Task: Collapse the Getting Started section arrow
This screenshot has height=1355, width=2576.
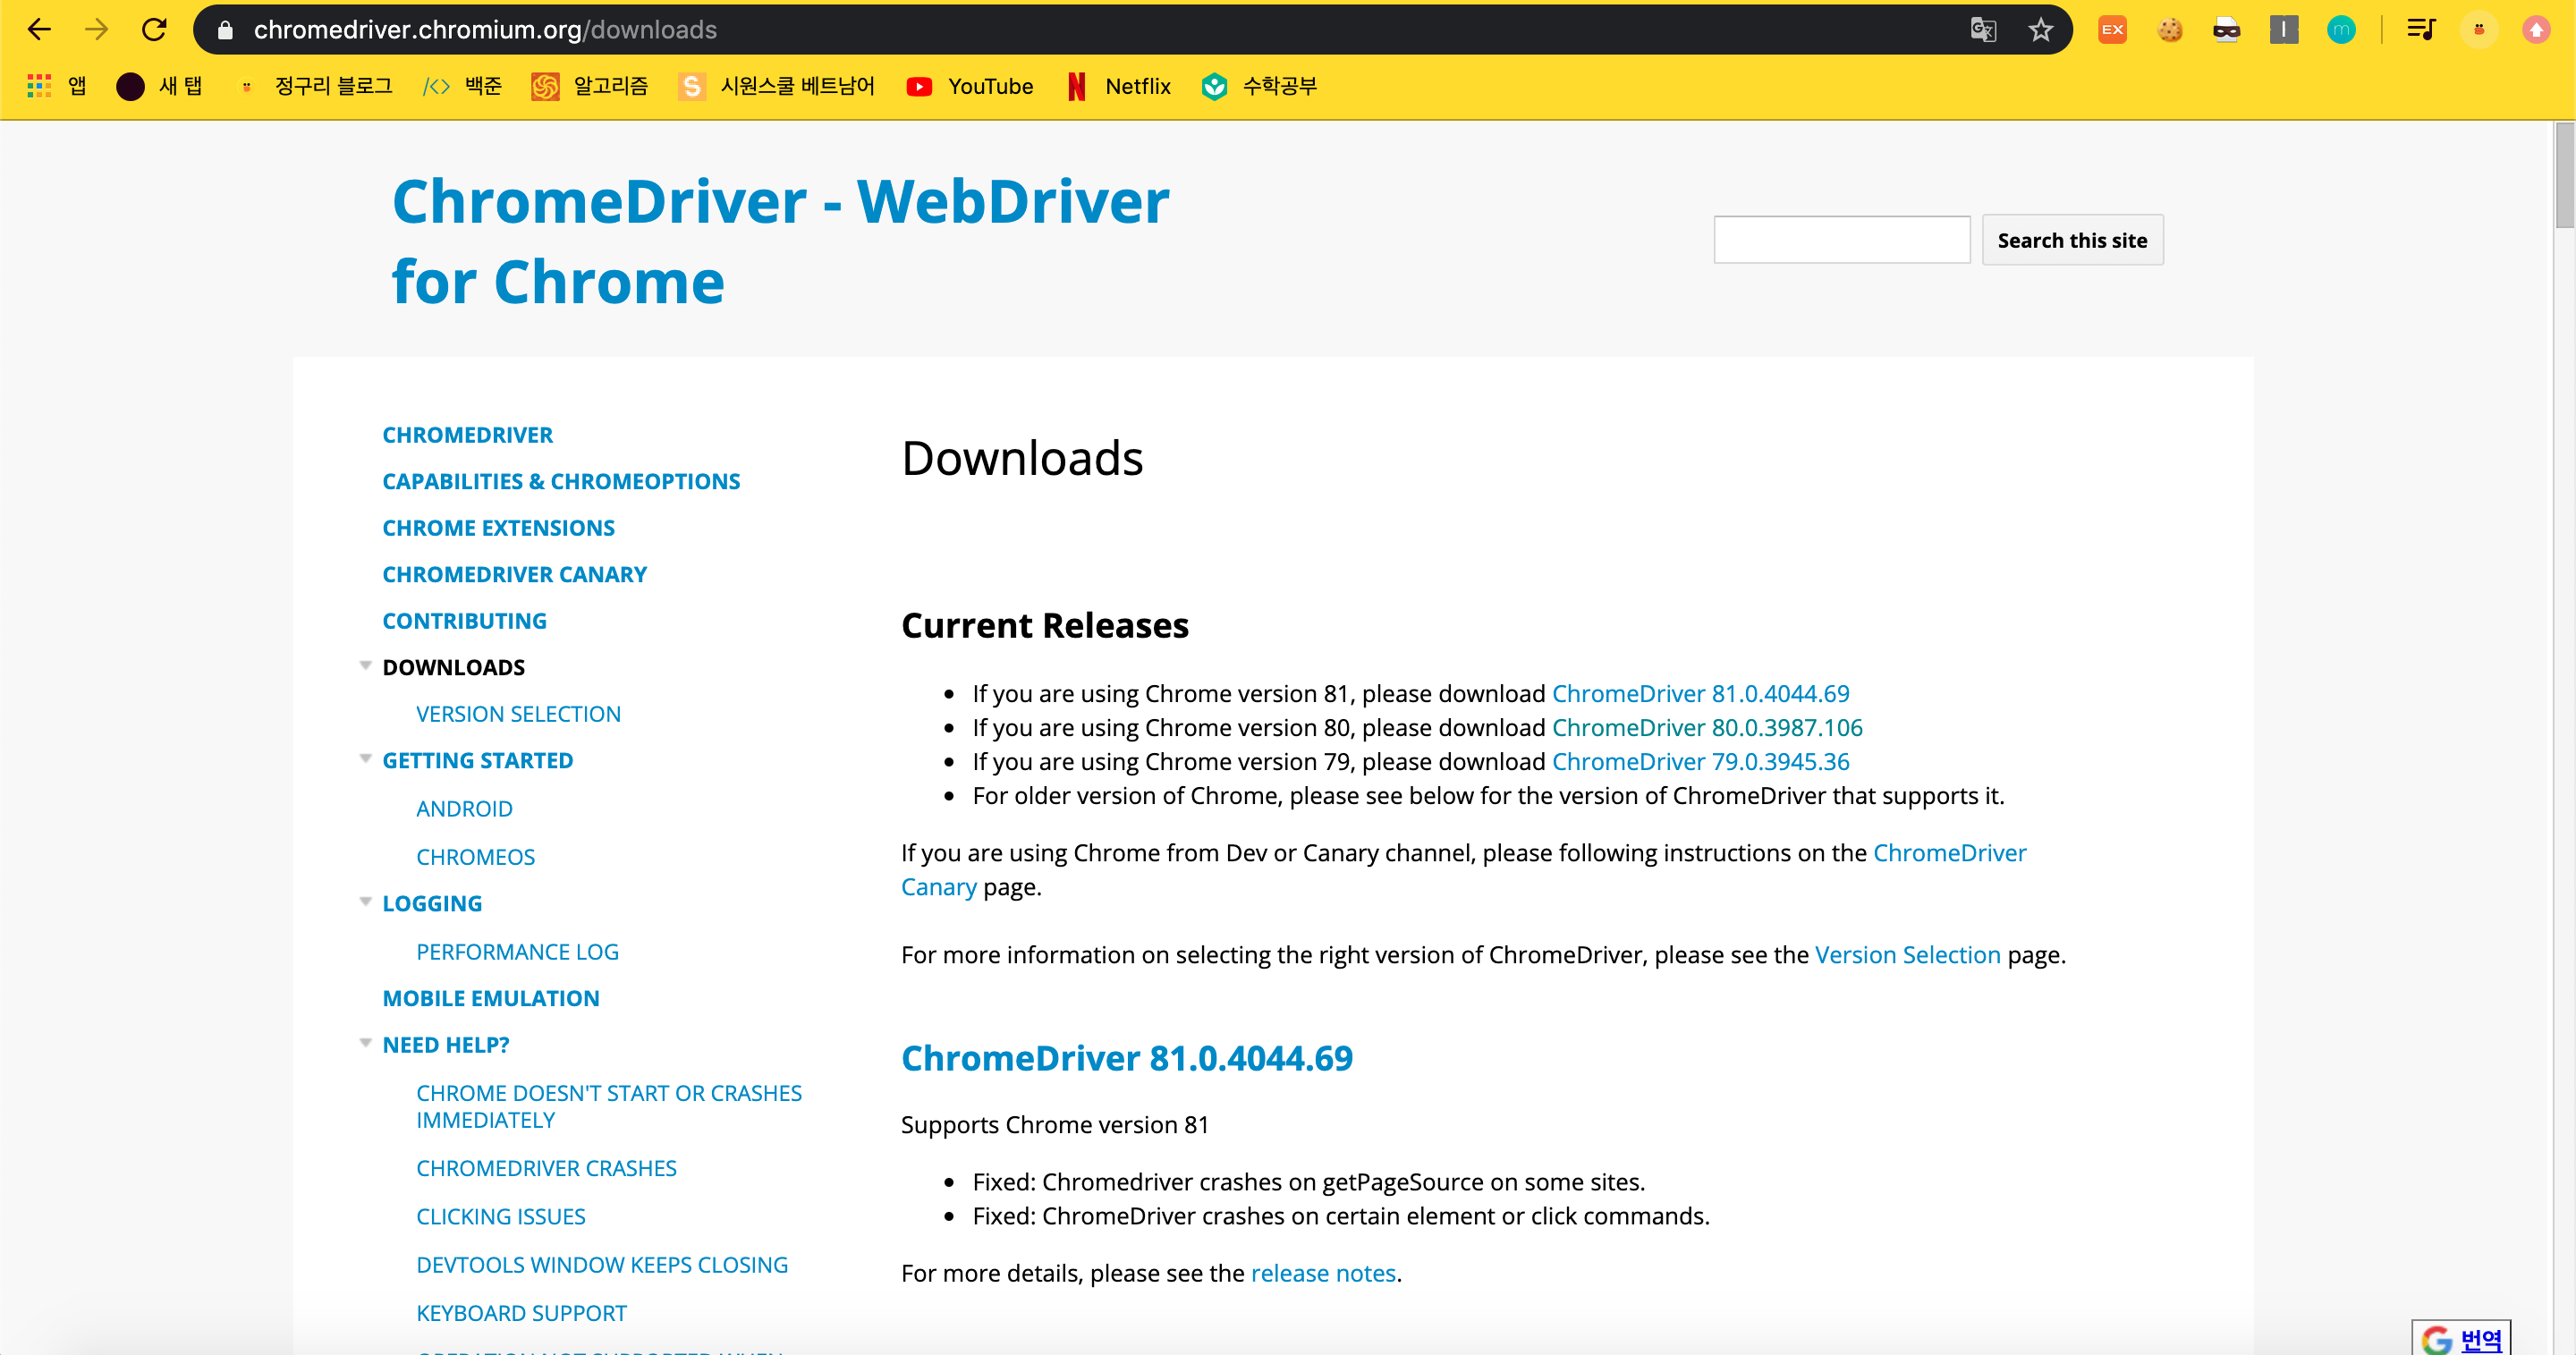Action: pyautogui.click(x=365, y=759)
